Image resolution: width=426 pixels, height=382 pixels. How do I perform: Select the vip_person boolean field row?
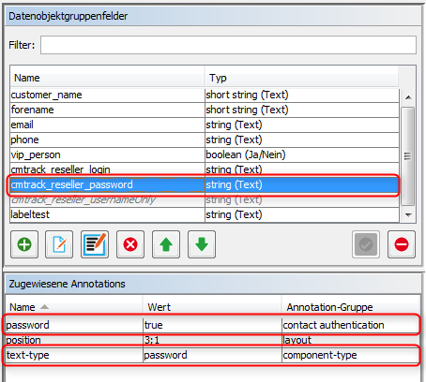point(205,154)
